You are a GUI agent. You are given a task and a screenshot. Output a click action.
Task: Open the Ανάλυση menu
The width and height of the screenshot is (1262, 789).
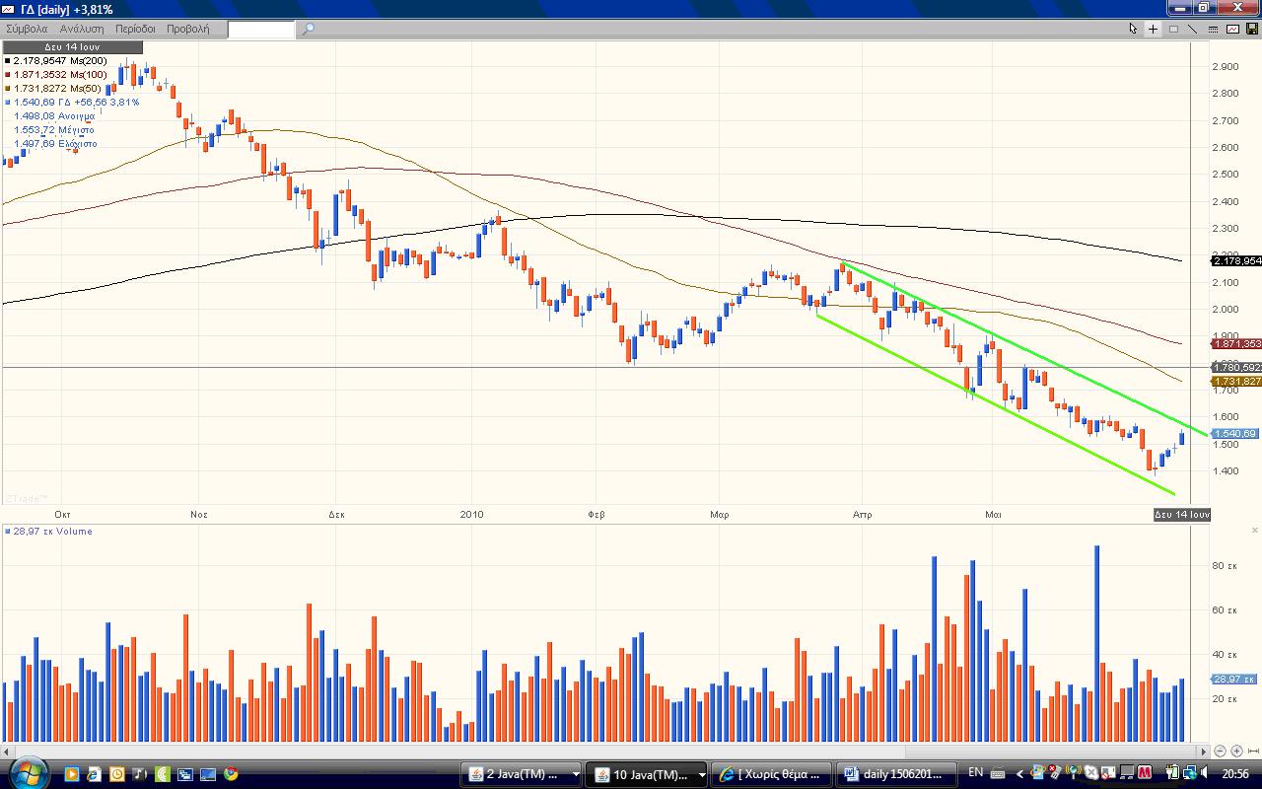pyautogui.click(x=83, y=29)
